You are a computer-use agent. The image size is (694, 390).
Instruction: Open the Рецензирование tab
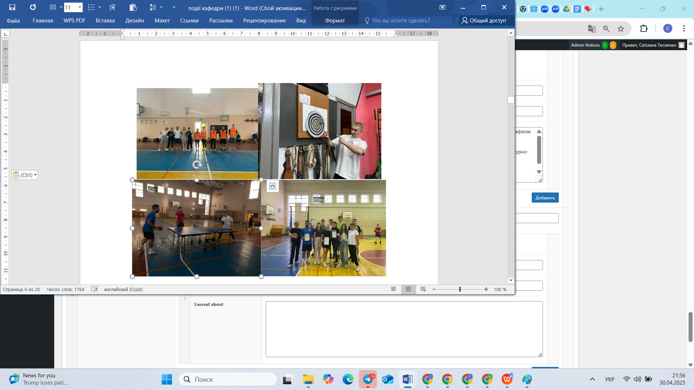265,21
